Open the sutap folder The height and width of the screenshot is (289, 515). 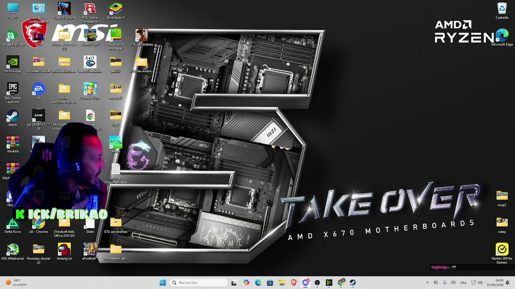(x=502, y=225)
